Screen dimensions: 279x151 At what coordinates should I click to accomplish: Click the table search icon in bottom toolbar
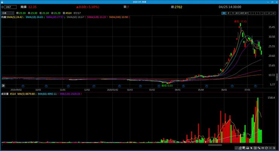click(x=244, y=148)
